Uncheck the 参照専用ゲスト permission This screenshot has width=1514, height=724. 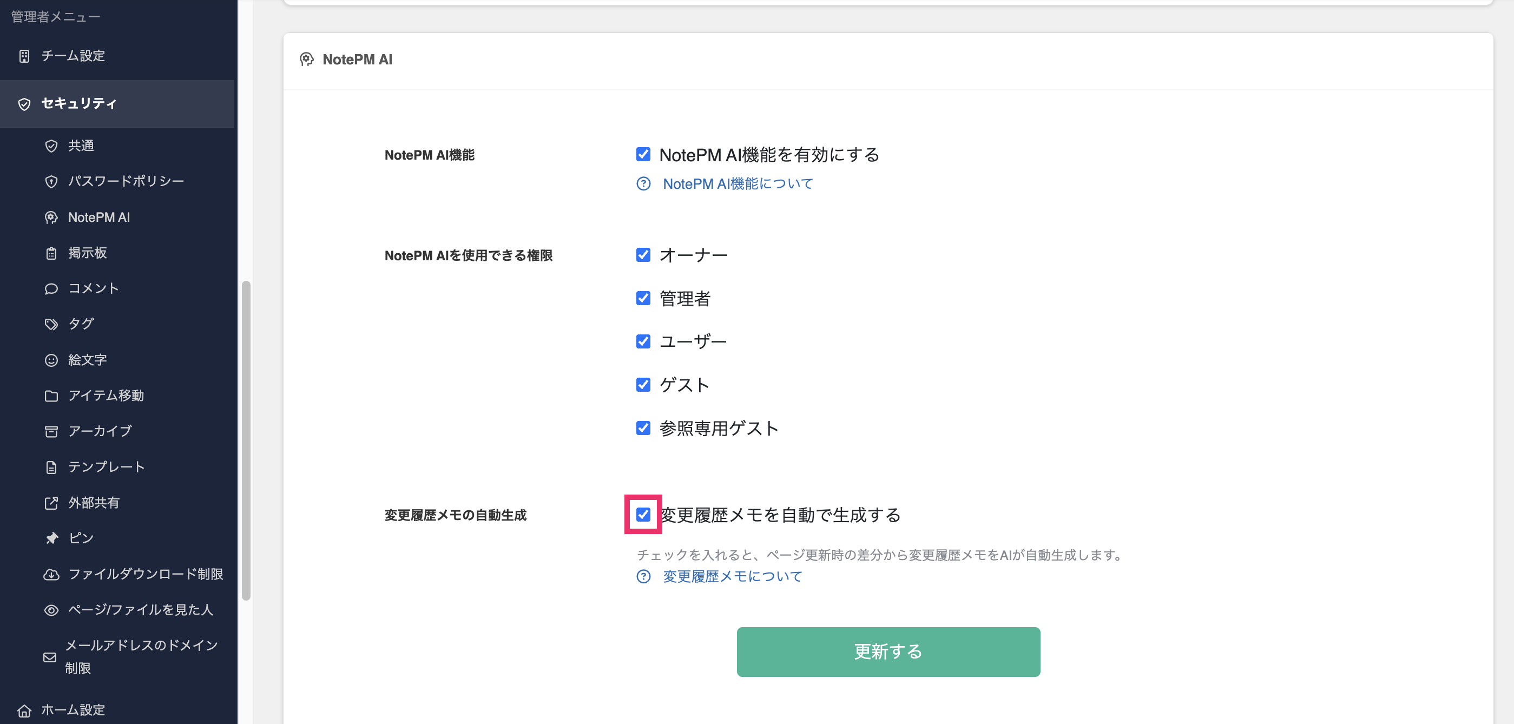coord(643,428)
